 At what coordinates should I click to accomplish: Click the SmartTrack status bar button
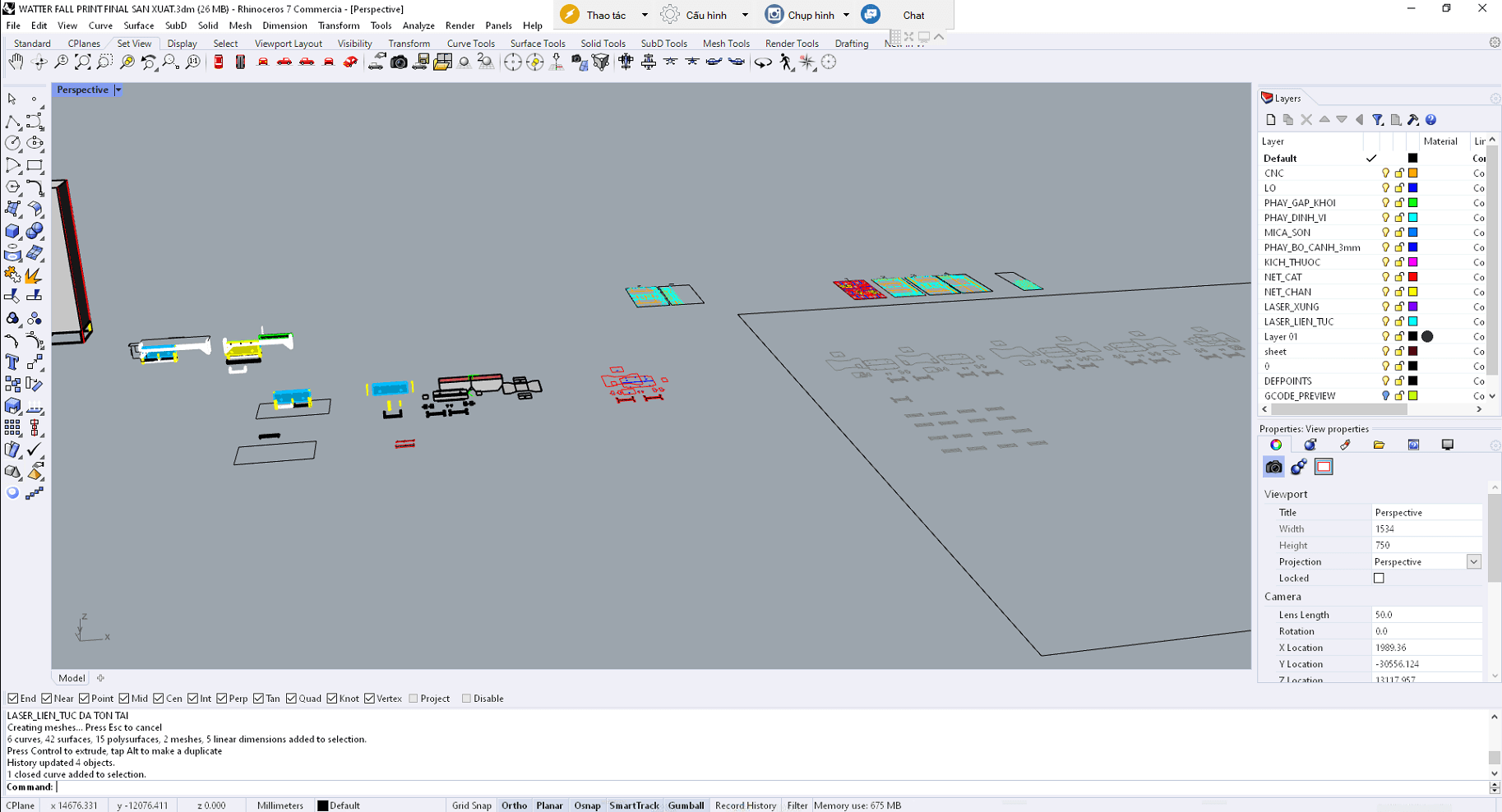[x=634, y=805]
